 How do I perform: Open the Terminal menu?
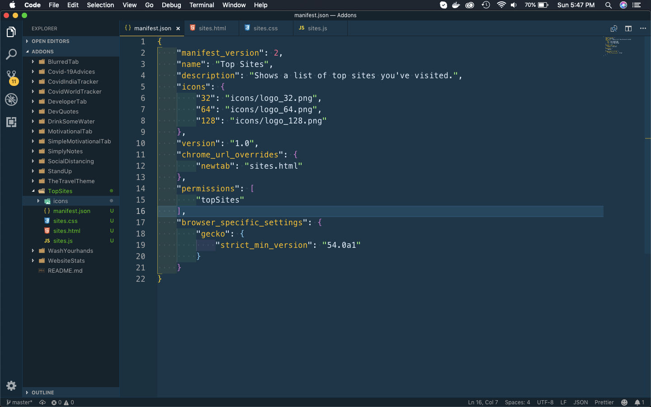click(202, 5)
